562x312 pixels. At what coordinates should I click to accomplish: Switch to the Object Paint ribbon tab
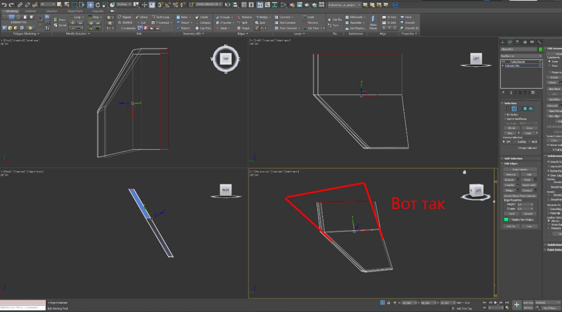(x=75, y=11)
